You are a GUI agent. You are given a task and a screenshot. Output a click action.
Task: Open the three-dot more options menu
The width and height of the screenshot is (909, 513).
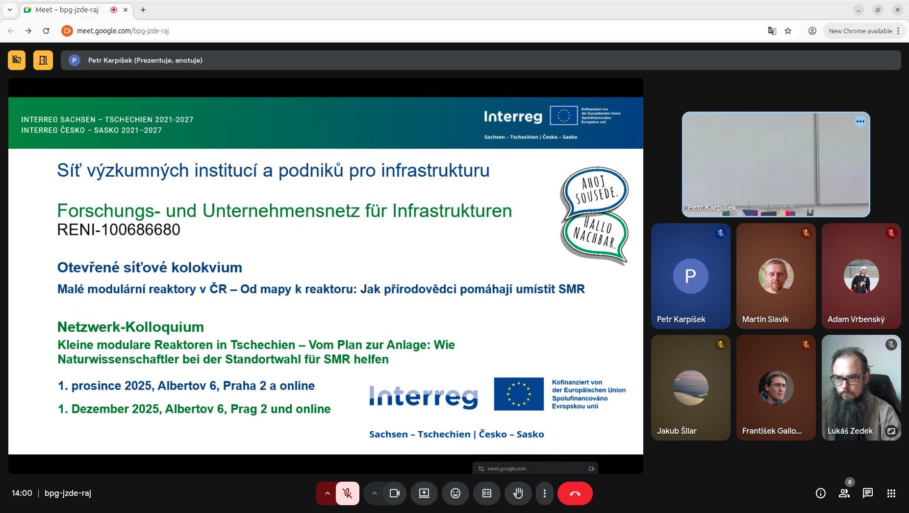click(x=544, y=493)
